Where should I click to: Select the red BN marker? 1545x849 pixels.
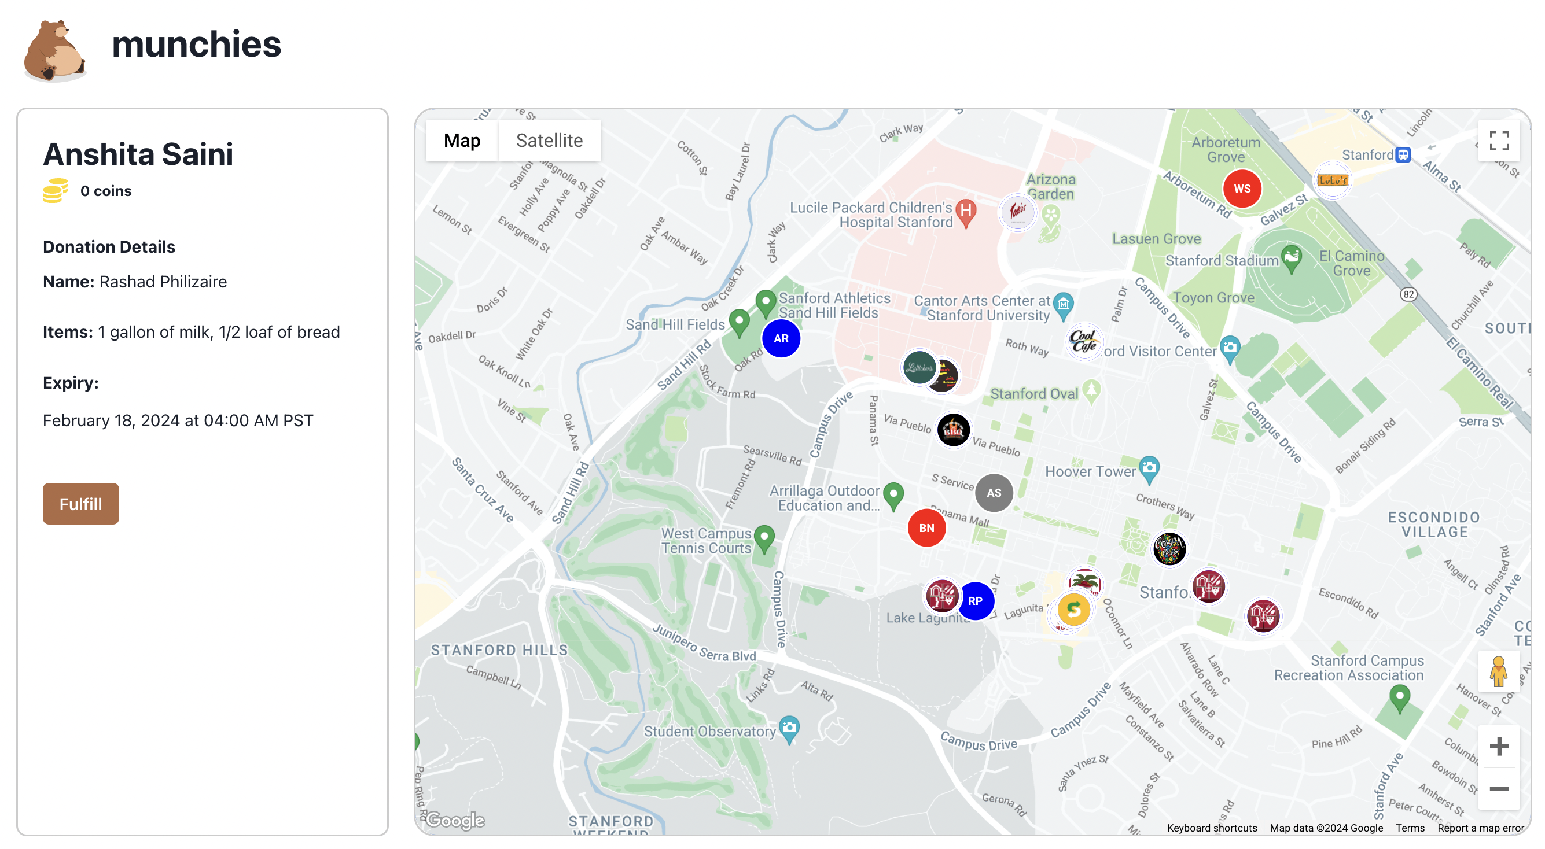pyautogui.click(x=926, y=527)
